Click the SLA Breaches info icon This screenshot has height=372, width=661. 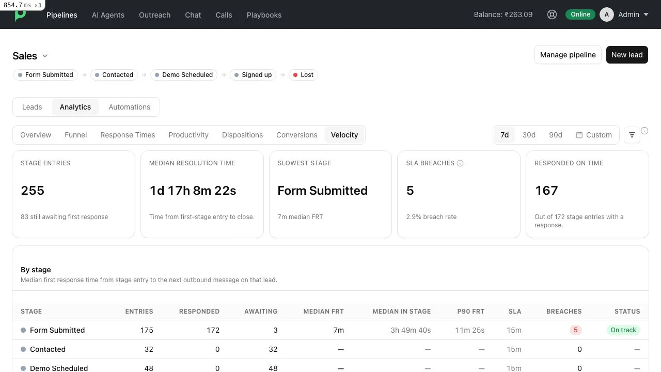pyautogui.click(x=460, y=163)
